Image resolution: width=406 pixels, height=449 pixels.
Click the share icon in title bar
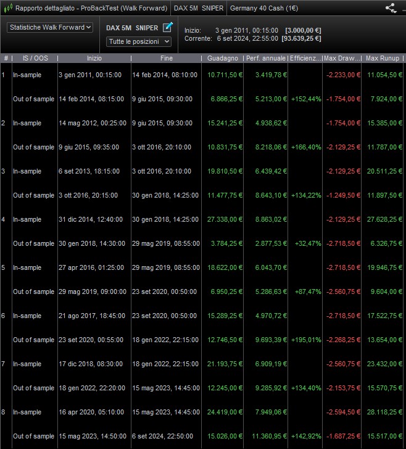click(x=391, y=8)
